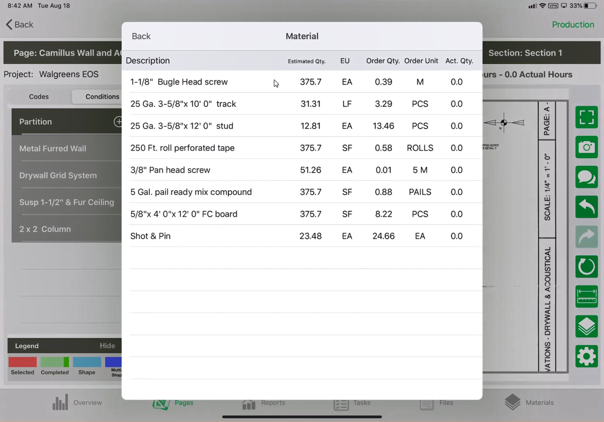Open the Materials section from bottom bar

click(530, 403)
